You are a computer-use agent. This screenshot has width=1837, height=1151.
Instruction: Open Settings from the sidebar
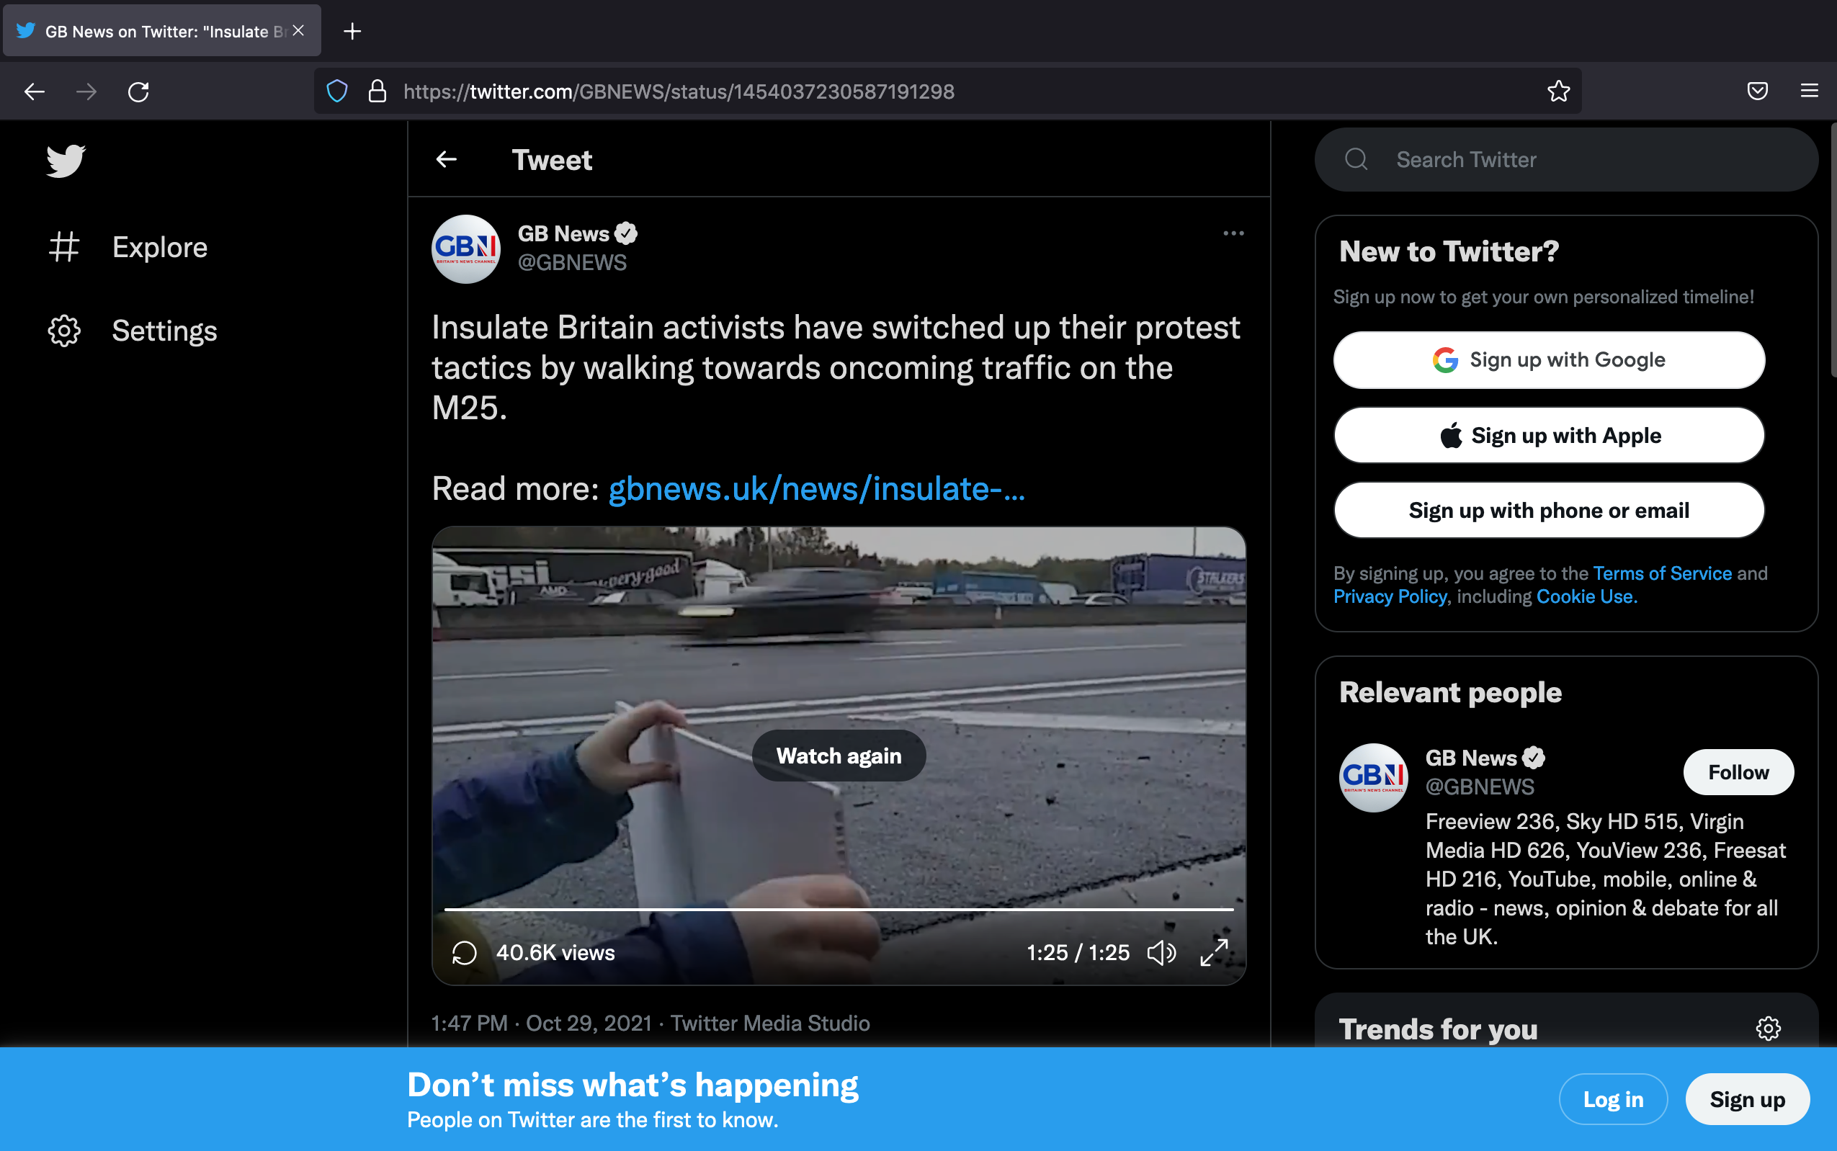click(164, 331)
